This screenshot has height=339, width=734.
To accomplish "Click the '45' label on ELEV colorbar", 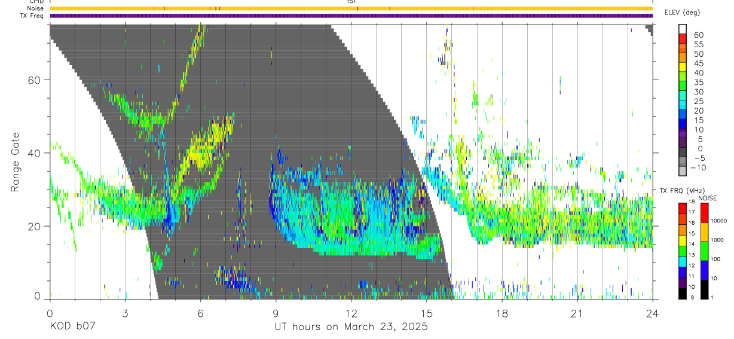I will click(699, 63).
